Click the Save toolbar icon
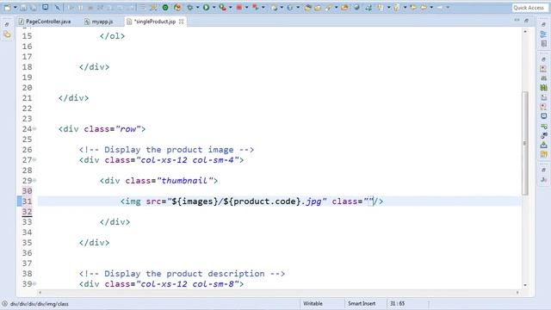The height and width of the screenshot is (310, 551). pyautogui.click(x=23, y=8)
